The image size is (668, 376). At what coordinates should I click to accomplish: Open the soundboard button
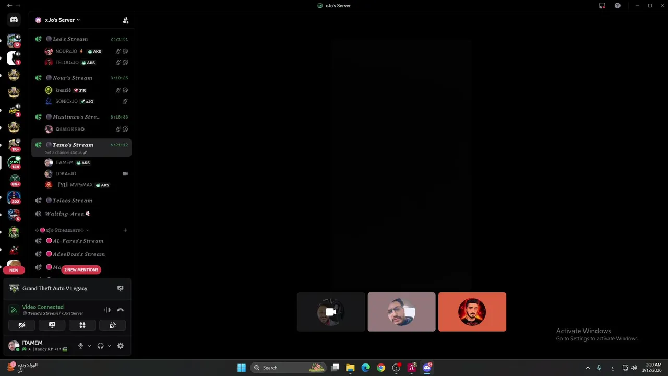(x=112, y=325)
